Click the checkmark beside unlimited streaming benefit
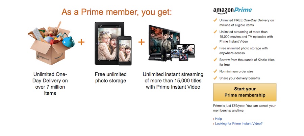Viewport: 304px width, 136px height. point(215,32)
